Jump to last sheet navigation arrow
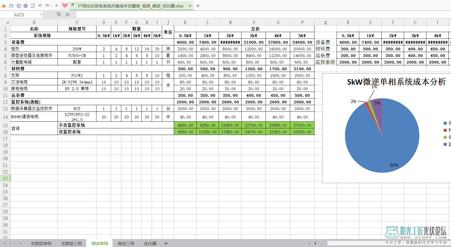451x247 pixels. pos(20,243)
